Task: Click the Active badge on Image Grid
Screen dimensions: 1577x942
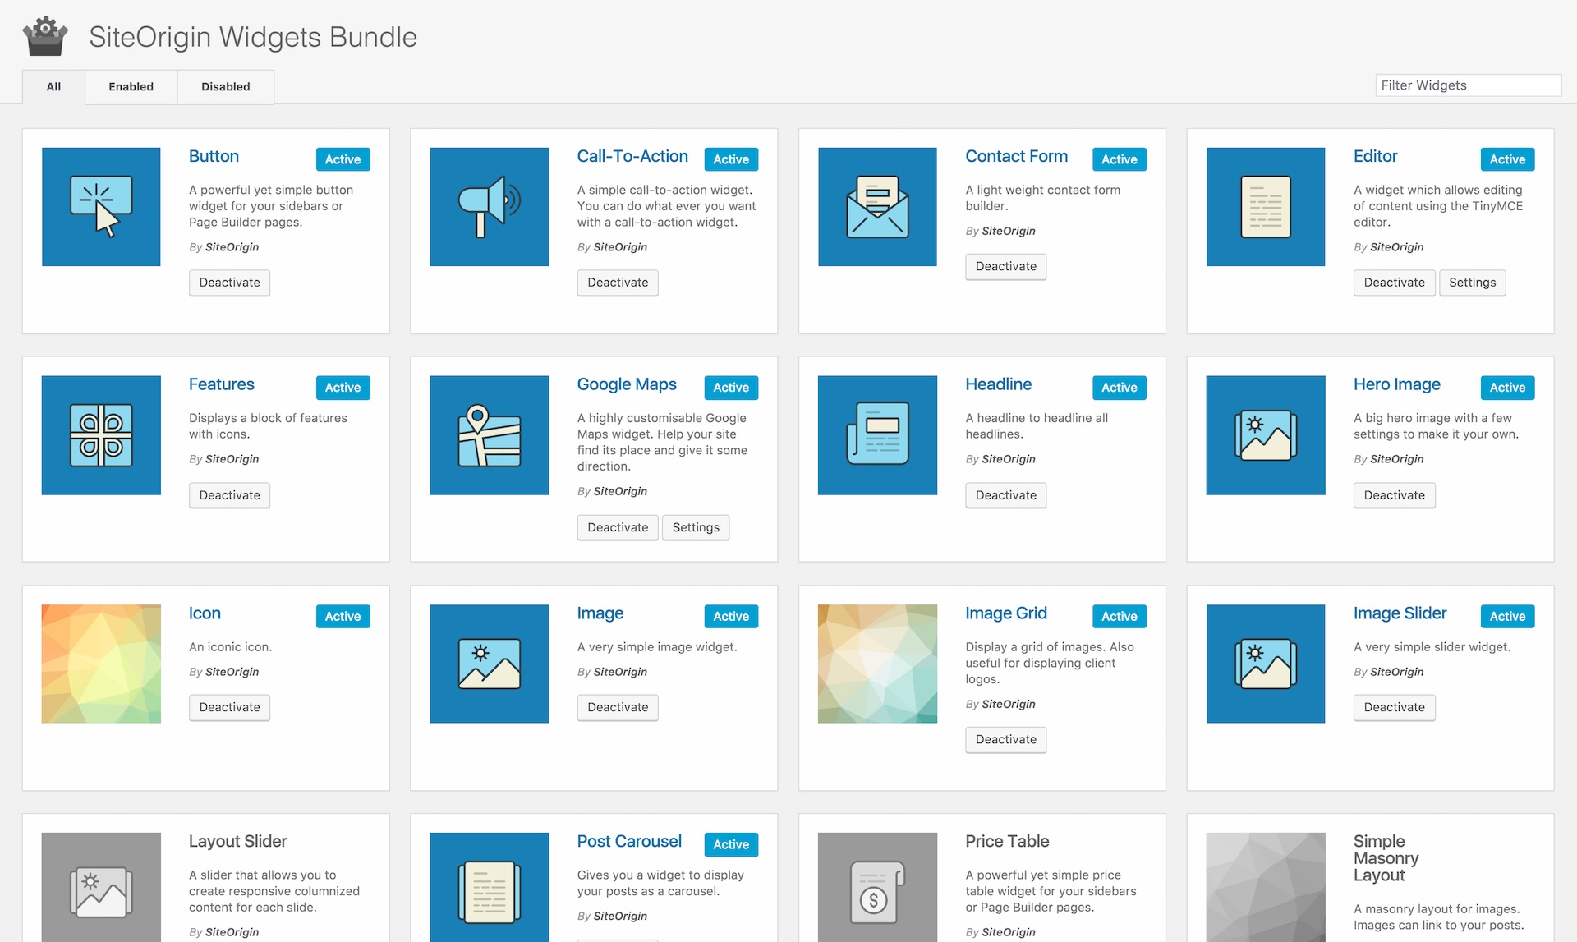Action: (1120, 616)
